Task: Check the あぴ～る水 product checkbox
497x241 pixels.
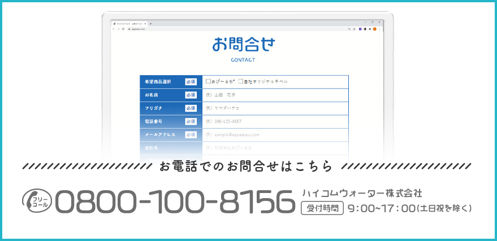Action: pyautogui.click(x=208, y=82)
